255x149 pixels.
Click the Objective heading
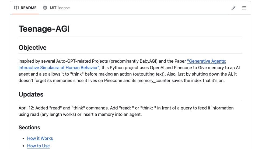pos(33,48)
